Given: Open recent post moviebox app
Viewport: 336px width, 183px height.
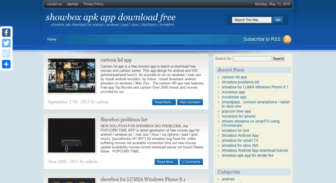Looking at the screenshot, I should (234, 92).
